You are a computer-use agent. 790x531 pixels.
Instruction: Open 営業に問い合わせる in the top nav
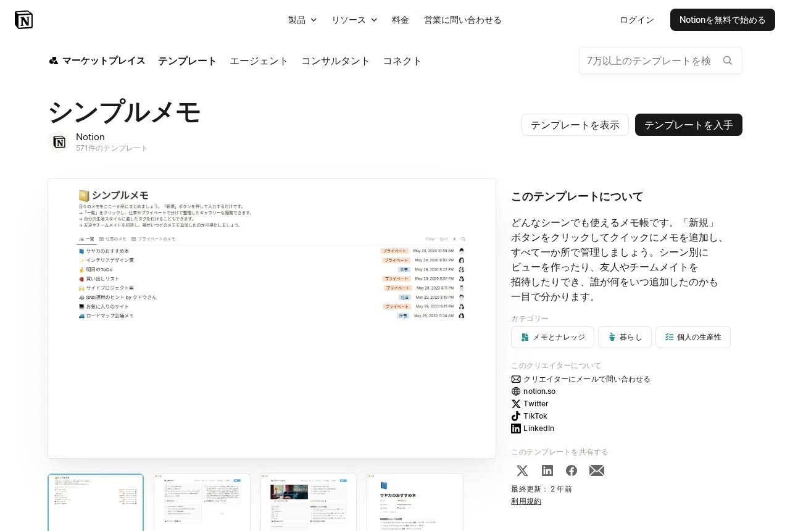pyautogui.click(x=463, y=20)
